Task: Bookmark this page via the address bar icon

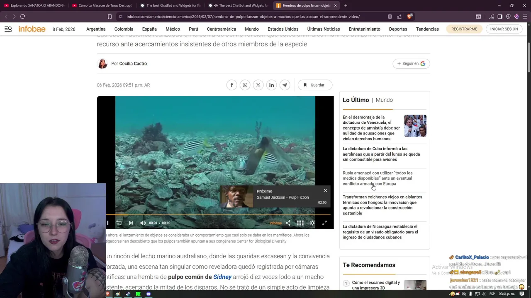Action: [x=110, y=17]
